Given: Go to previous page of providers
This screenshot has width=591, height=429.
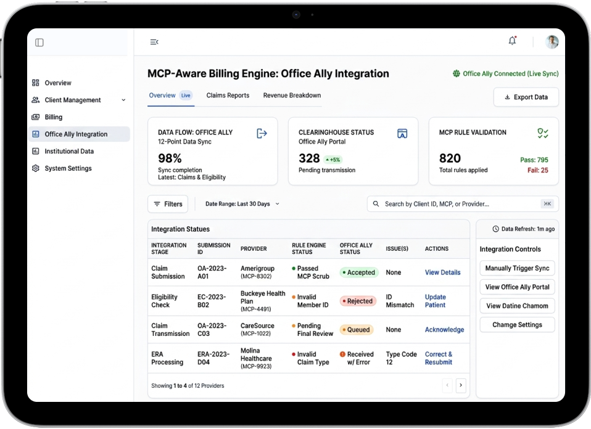Looking at the screenshot, I should point(447,385).
